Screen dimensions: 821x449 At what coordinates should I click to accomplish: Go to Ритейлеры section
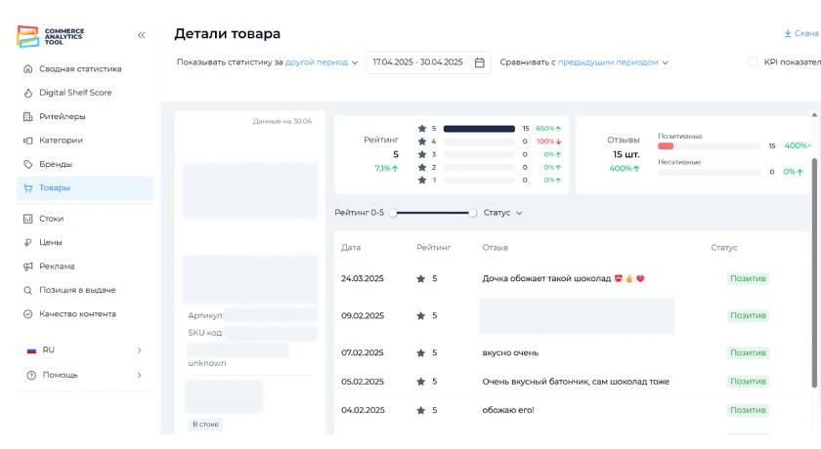pos(85,116)
